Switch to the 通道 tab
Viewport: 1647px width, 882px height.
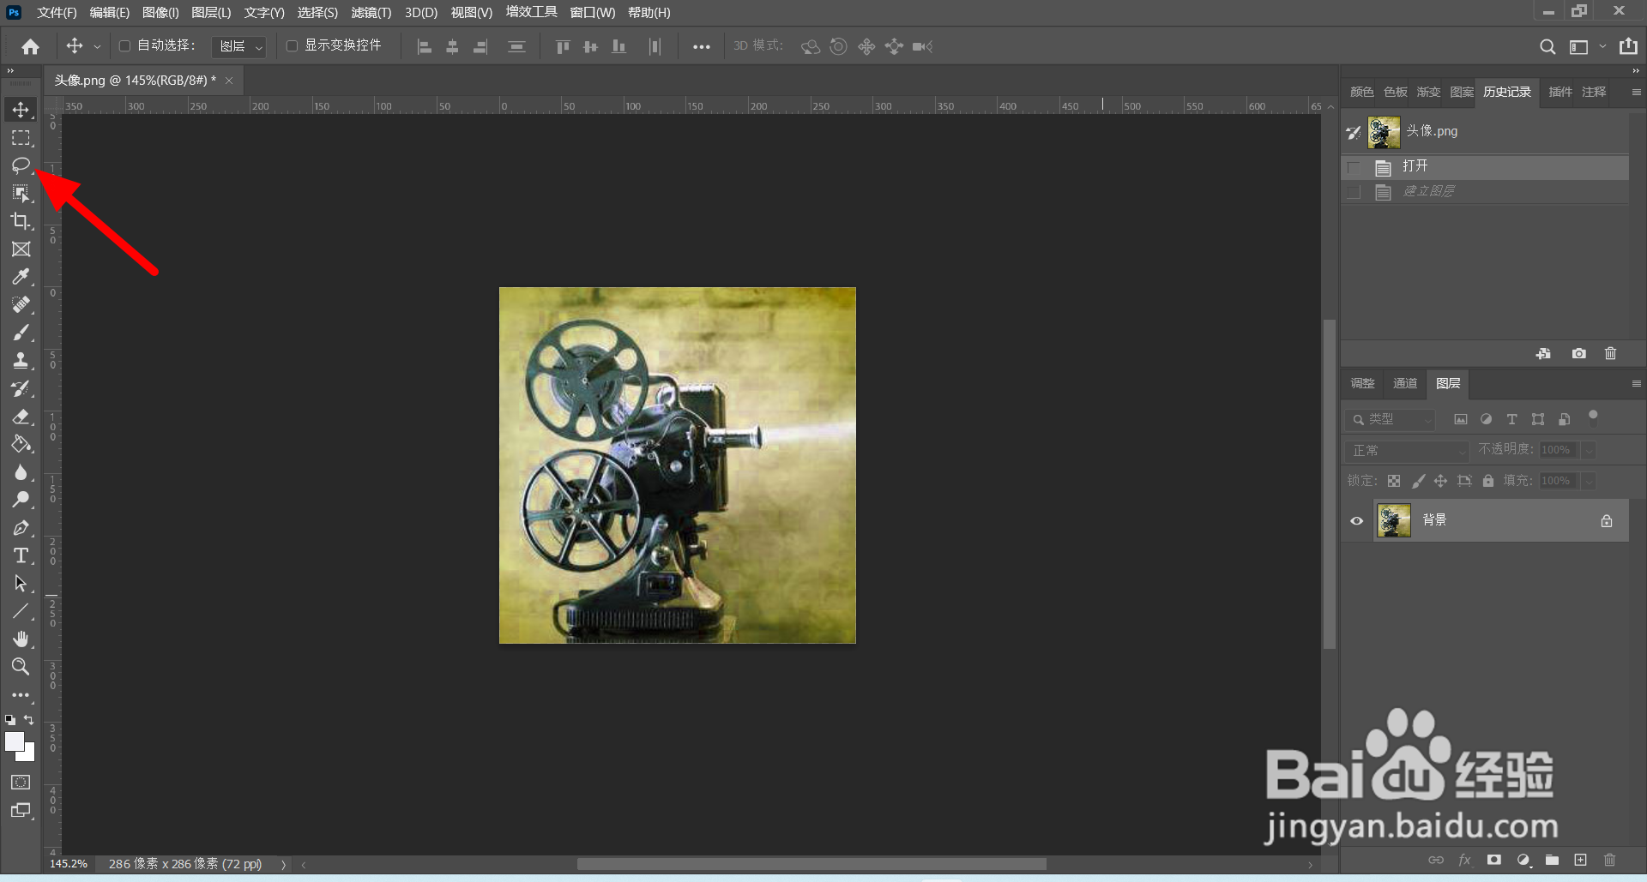tap(1405, 383)
